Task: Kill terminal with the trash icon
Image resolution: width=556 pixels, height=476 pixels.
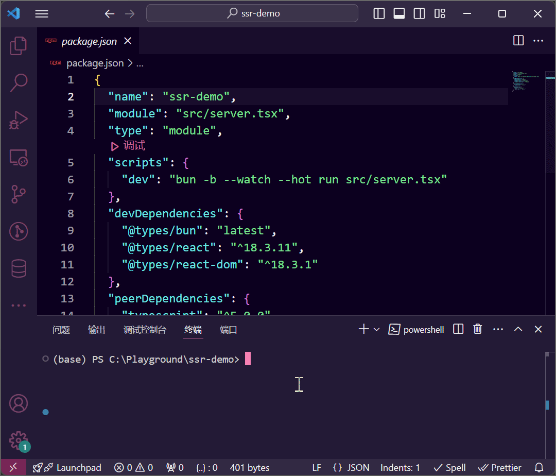Action: (478, 329)
